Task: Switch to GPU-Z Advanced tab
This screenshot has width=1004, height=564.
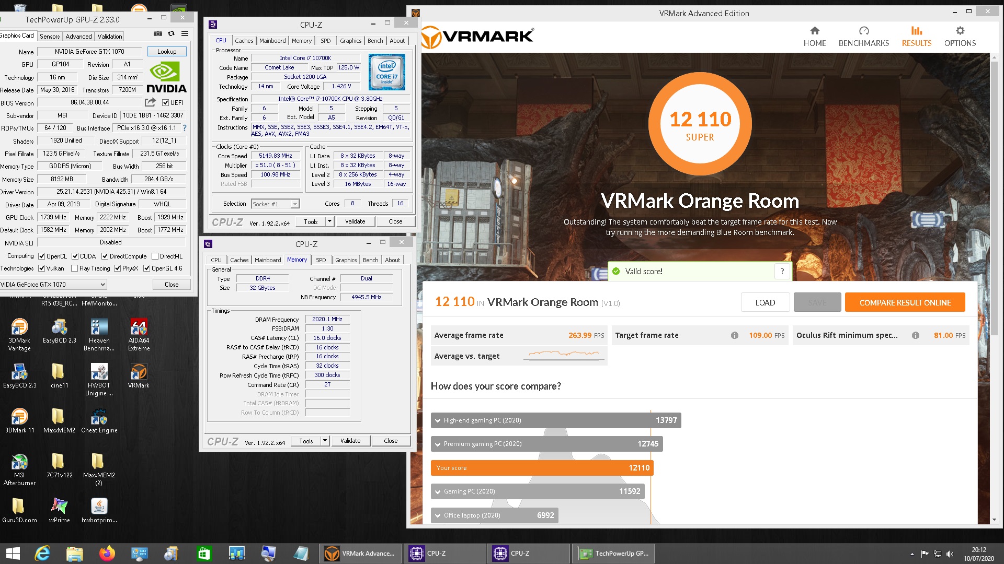Action: [x=79, y=37]
